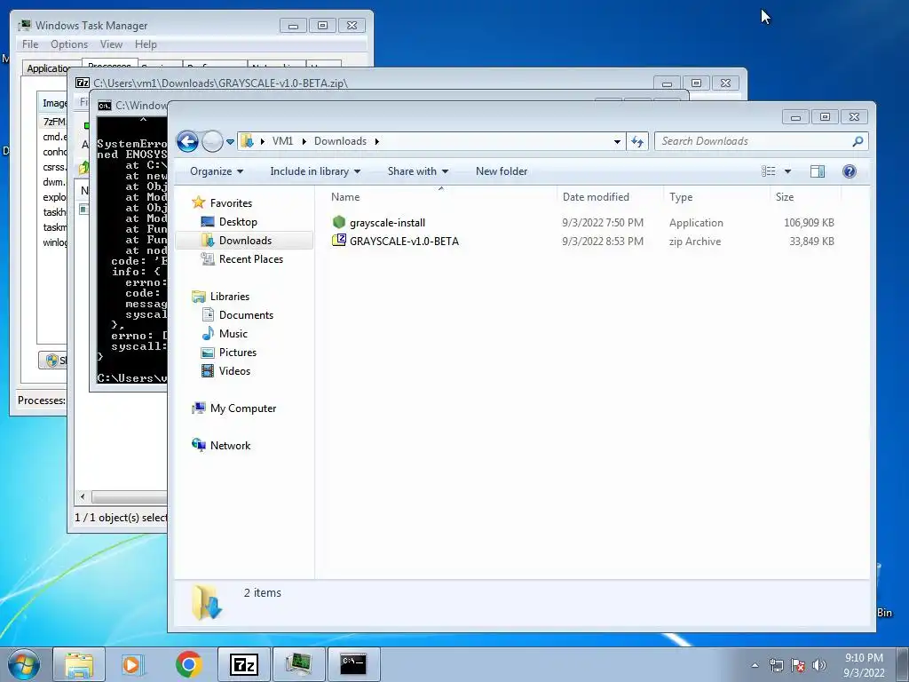Click the Explorer Forward arrow button
This screenshot has height=682, width=909.
(212, 141)
